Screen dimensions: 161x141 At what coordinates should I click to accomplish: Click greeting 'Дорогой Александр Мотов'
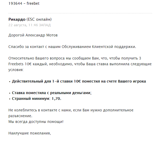pos(33,35)
